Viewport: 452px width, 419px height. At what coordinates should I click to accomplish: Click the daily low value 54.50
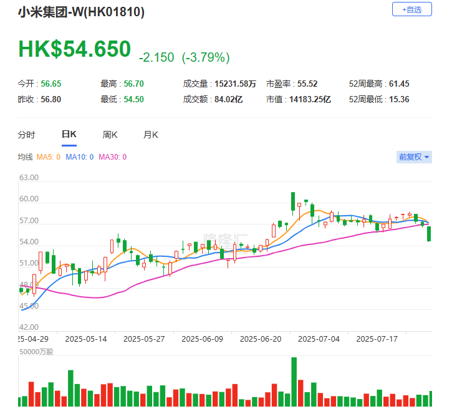coord(134,100)
